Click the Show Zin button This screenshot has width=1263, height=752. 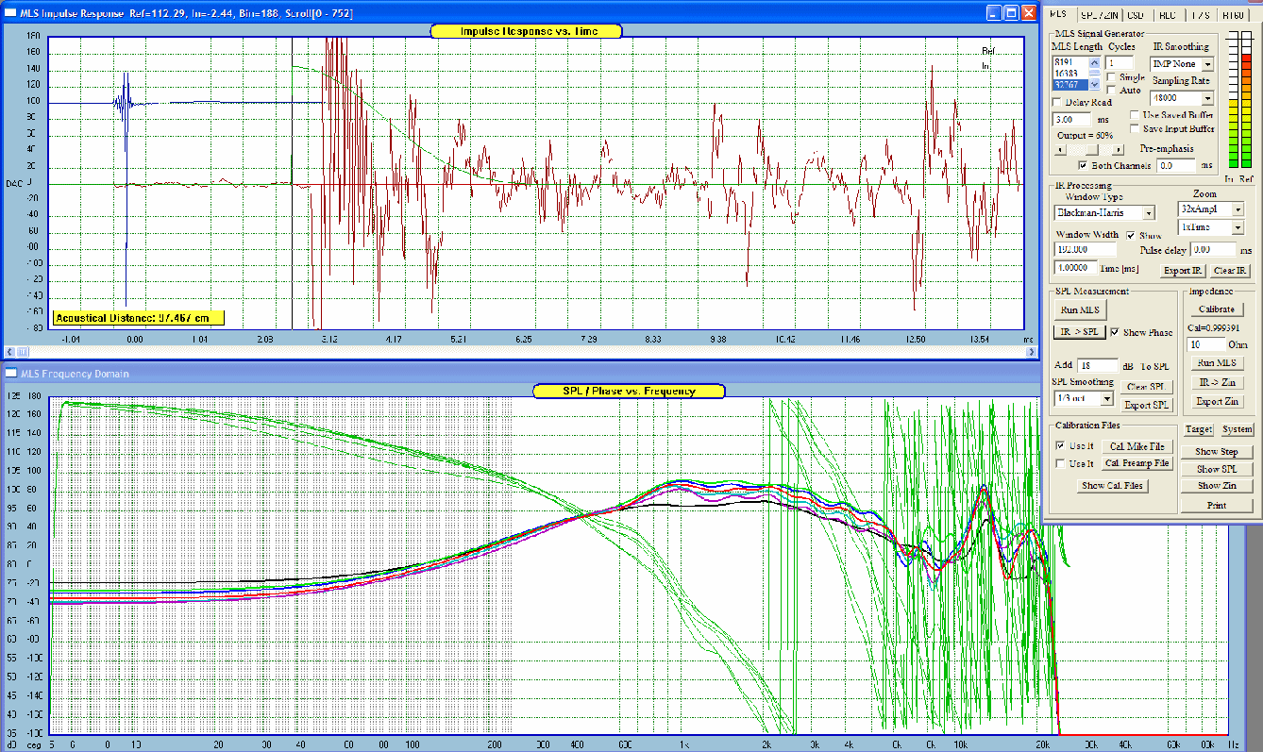pos(1217,486)
